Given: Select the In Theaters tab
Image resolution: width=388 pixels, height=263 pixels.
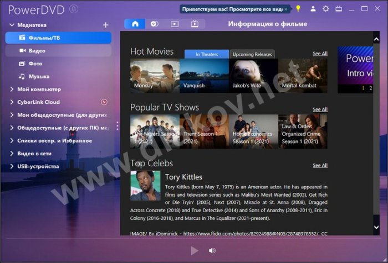Looking at the screenshot, I should 206,54.
